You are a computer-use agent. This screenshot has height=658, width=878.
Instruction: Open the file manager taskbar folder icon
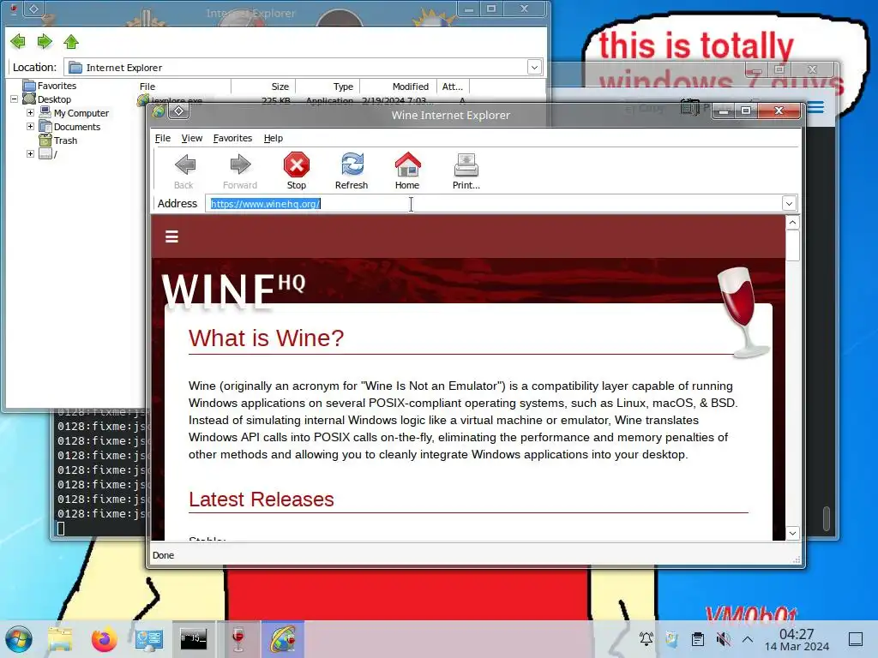click(60, 639)
